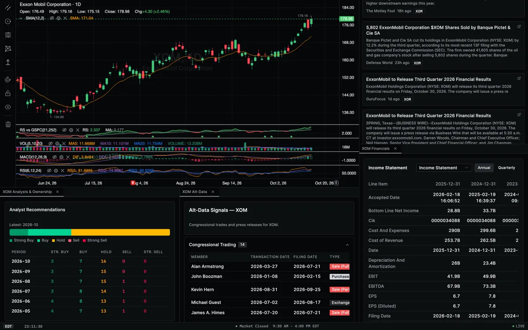Click the yellow Hold bar segment
This screenshot has width=528, height=330.
click(121, 232)
